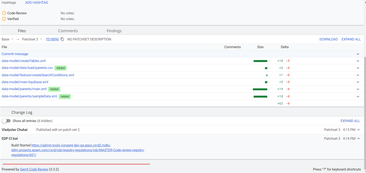Viewport: 366px width, 173px height.
Task: Expand sampleData.xml diff chevron
Action: point(358,96)
